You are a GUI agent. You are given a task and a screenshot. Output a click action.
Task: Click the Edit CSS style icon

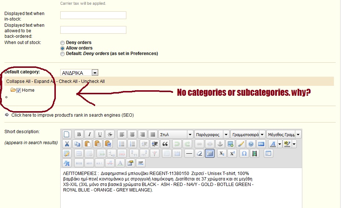point(67,163)
